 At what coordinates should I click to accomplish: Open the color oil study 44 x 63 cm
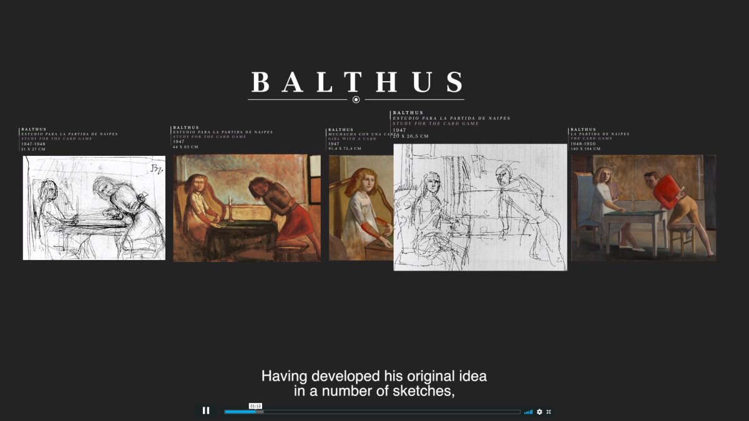pyautogui.click(x=247, y=208)
